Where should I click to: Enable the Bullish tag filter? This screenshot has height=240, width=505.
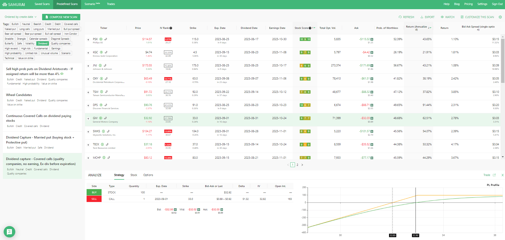15,24
